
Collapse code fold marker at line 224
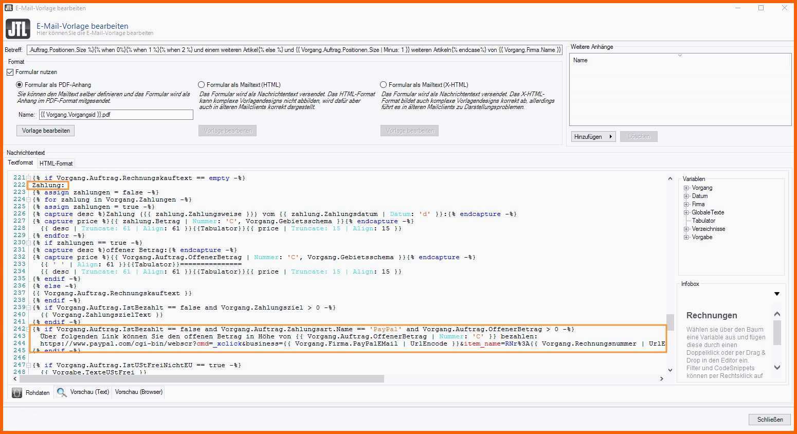click(29, 200)
